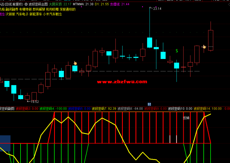230x163 pixels.
Task: Click the 次新股 concept tag
Action: click(x=10, y=14)
